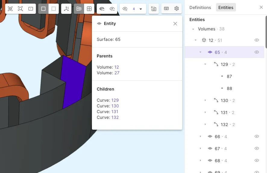267x173 pixels.
Task: Open keyboard shortcuts via keyboard icon
Action: tap(166, 8)
